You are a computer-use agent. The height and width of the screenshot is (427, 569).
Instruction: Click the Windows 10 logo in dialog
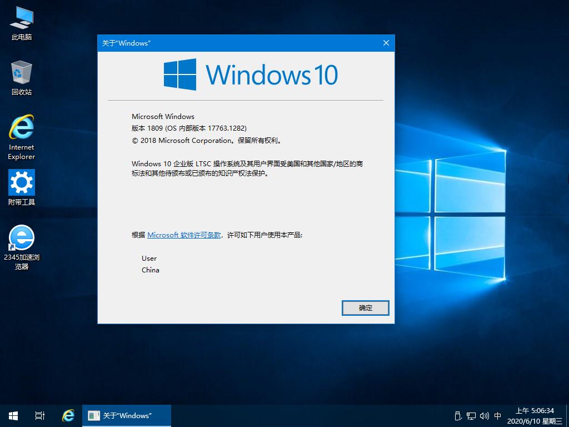click(x=251, y=75)
